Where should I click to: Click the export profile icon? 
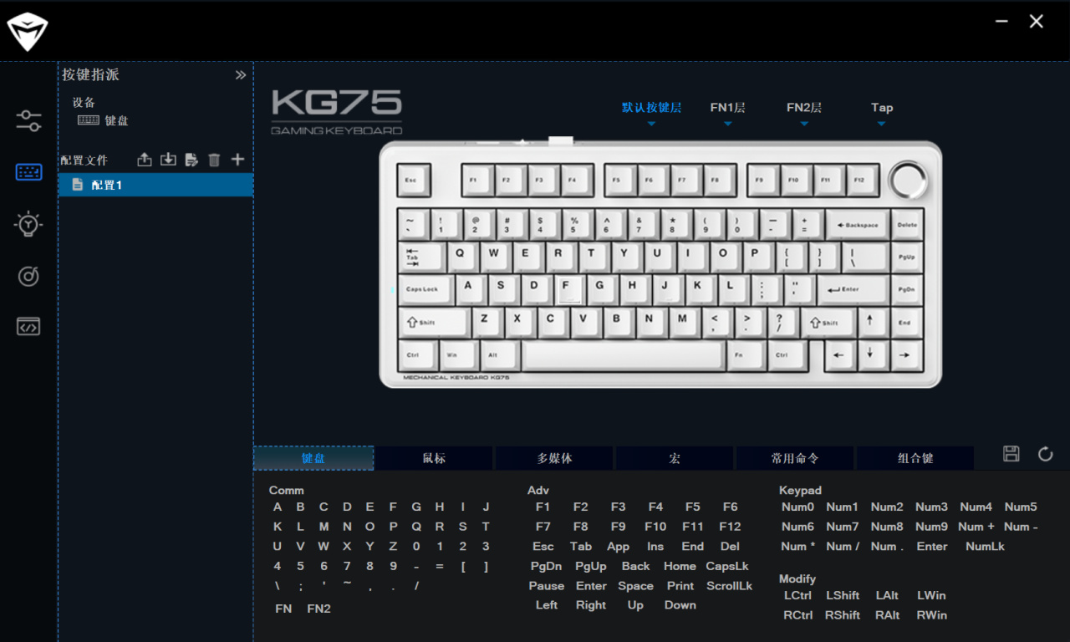(x=145, y=160)
